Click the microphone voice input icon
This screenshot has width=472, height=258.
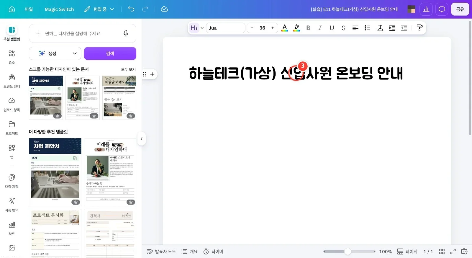point(126,33)
